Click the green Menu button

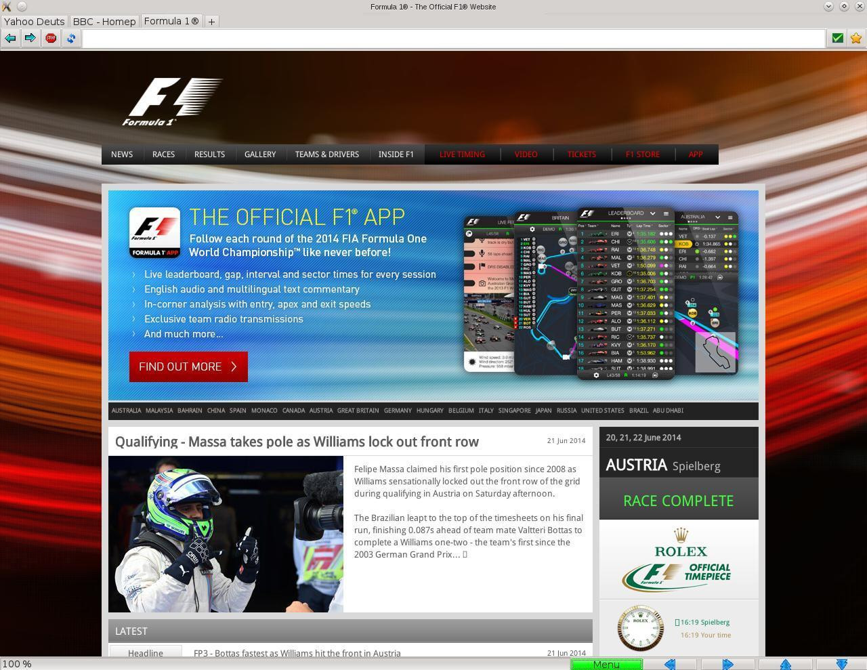tap(606, 665)
